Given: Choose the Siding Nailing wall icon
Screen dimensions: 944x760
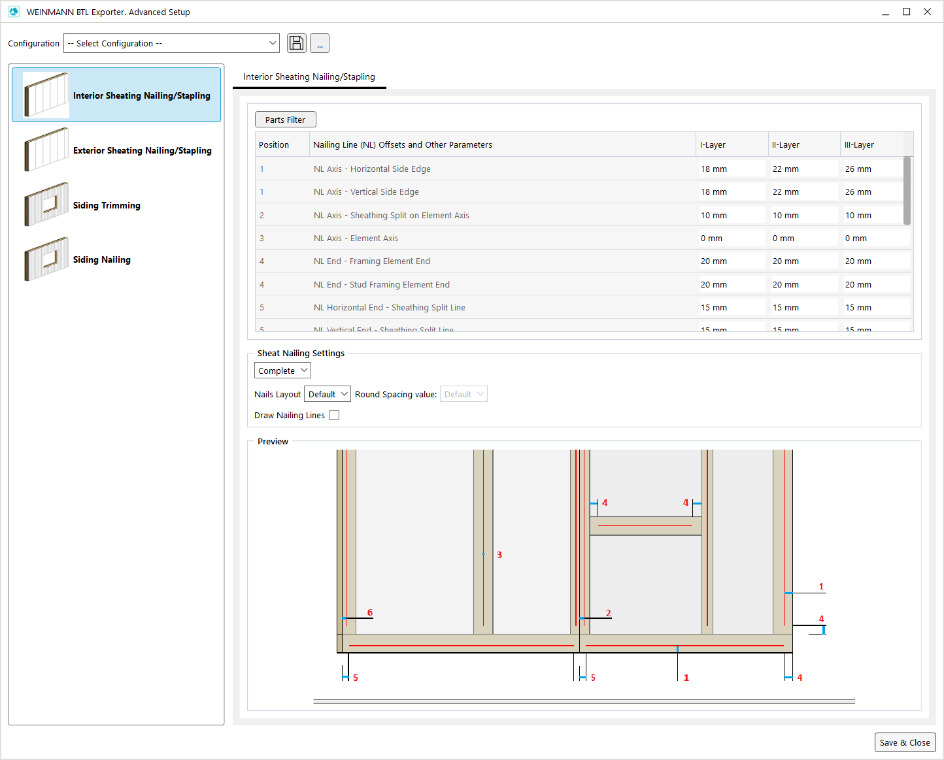Looking at the screenshot, I should [x=46, y=259].
